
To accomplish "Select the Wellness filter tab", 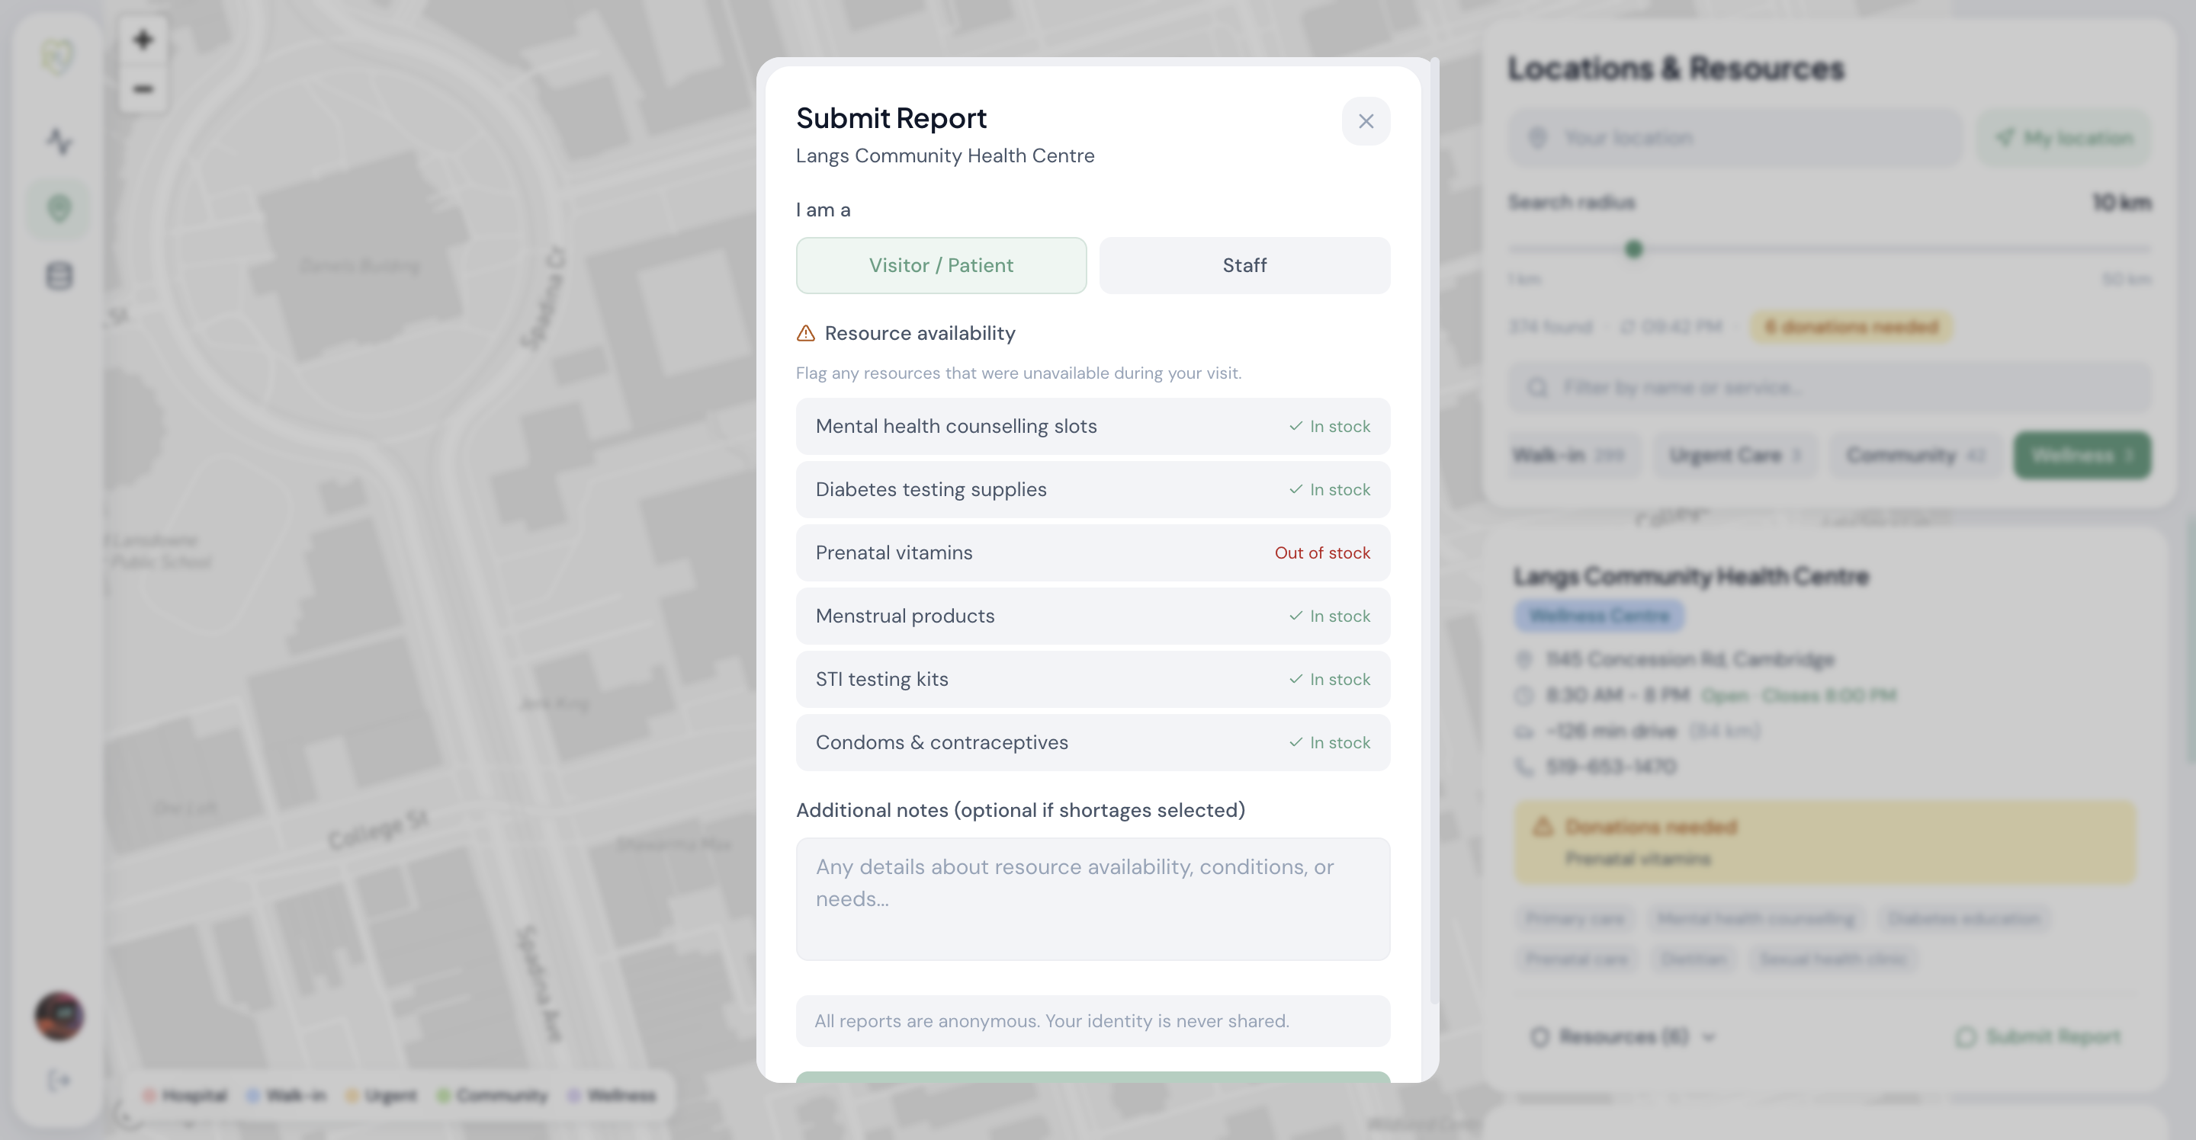I will coord(2082,455).
